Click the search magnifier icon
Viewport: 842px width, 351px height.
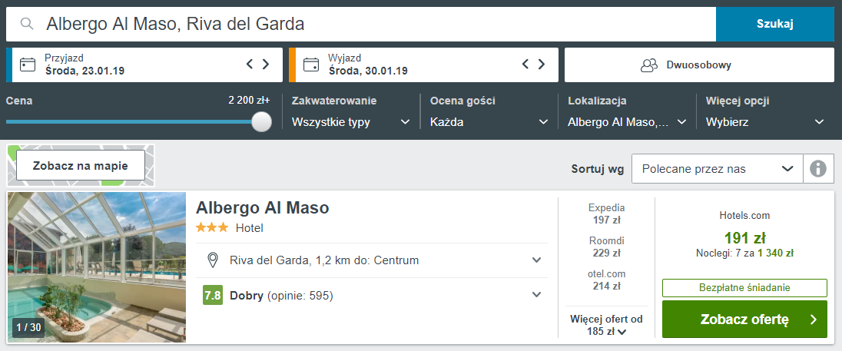pos(27,24)
